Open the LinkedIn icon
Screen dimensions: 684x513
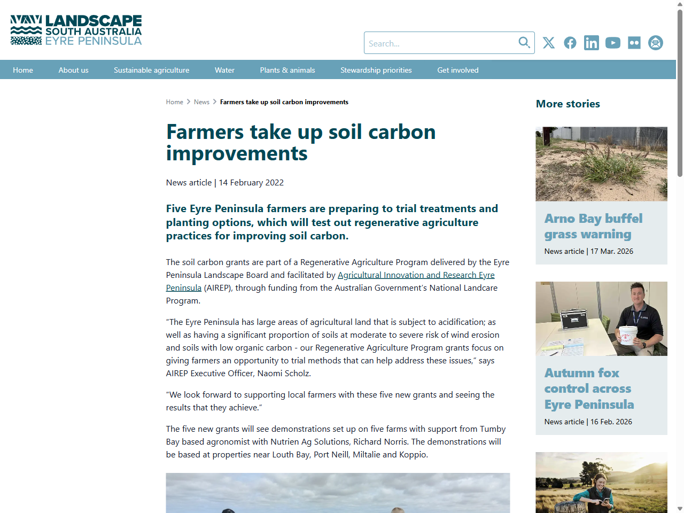pos(591,43)
